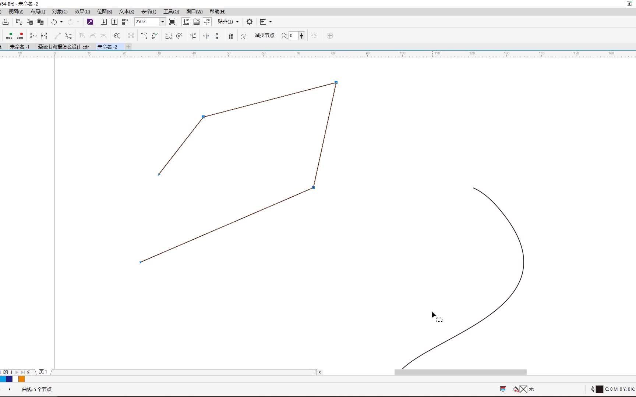Screen dimensions: 636x397
Task: Rotate or skew the nodes
Action: [179, 36]
